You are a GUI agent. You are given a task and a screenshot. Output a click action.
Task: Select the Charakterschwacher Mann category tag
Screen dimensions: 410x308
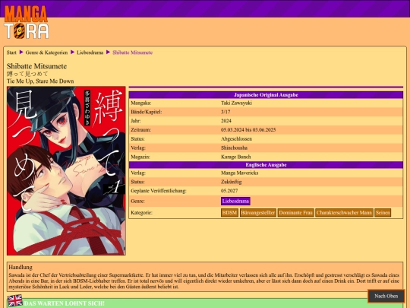click(344, 213)
